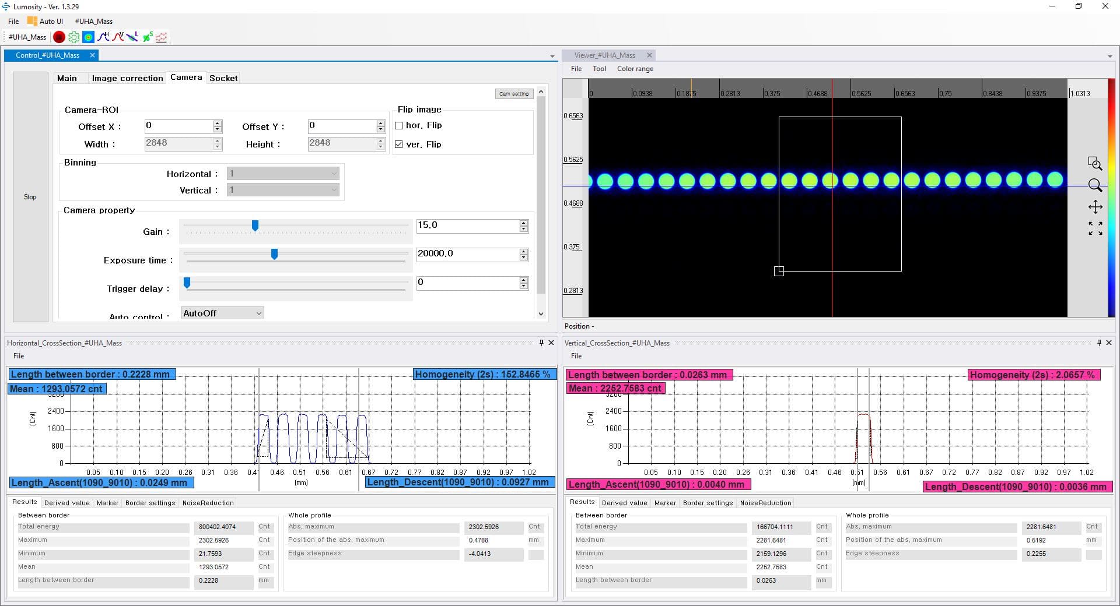Click the Offset X input field
This screenshot has width=1120, height=606.
(x=178, y=126)
